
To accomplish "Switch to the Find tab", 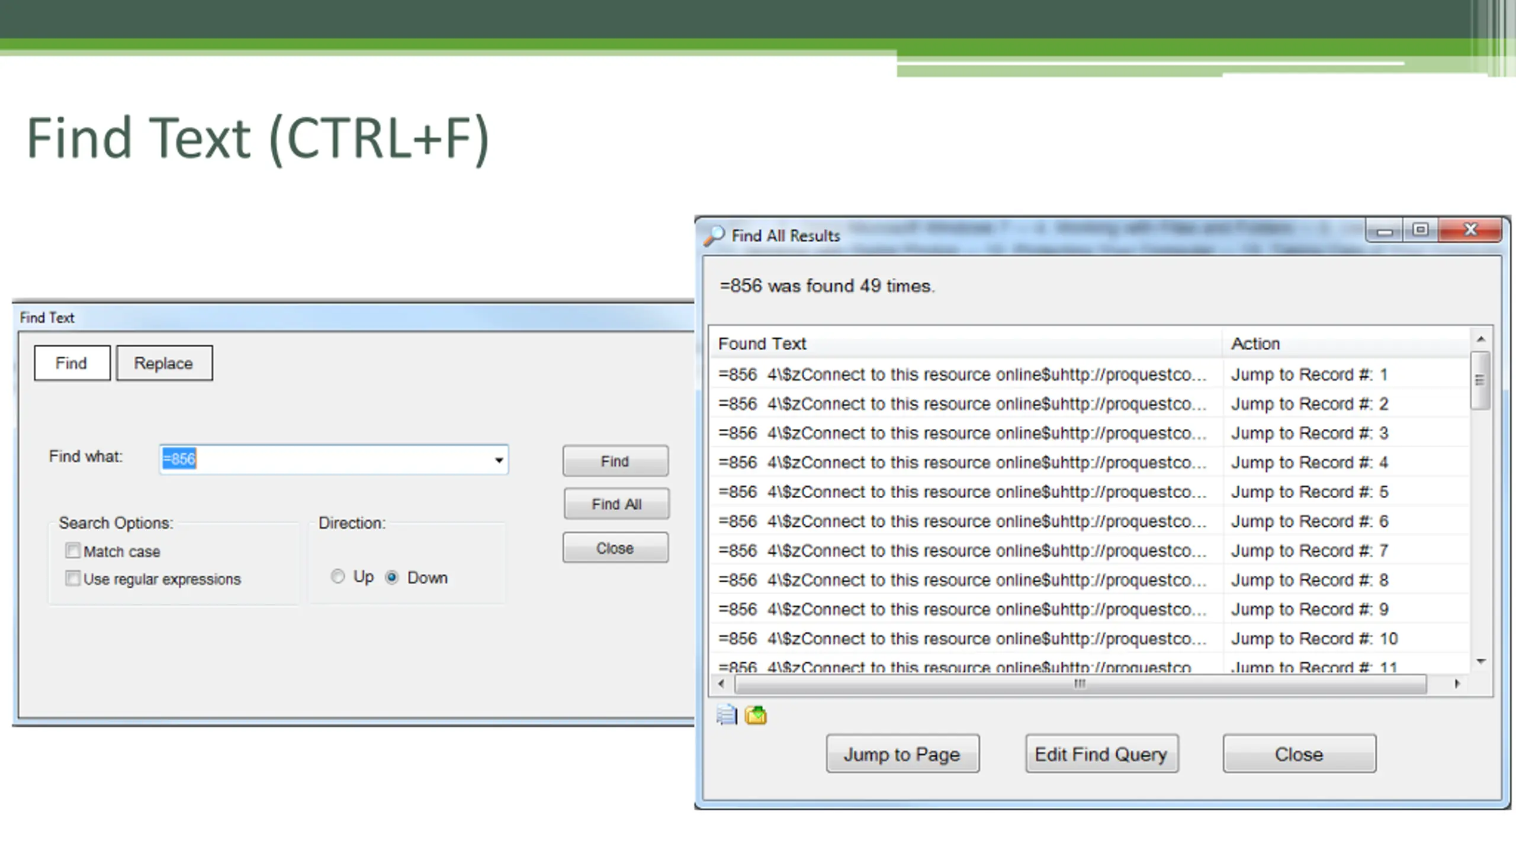I will [72, 363].
